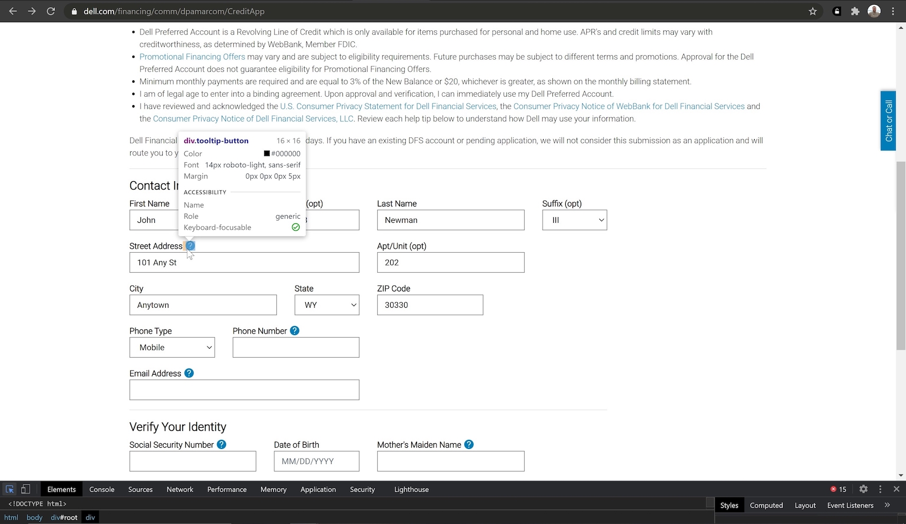Viewport: 906px width, 524px height.
Task: Show more Styles pane tabs chevron
Action: (x=887, y=505)
